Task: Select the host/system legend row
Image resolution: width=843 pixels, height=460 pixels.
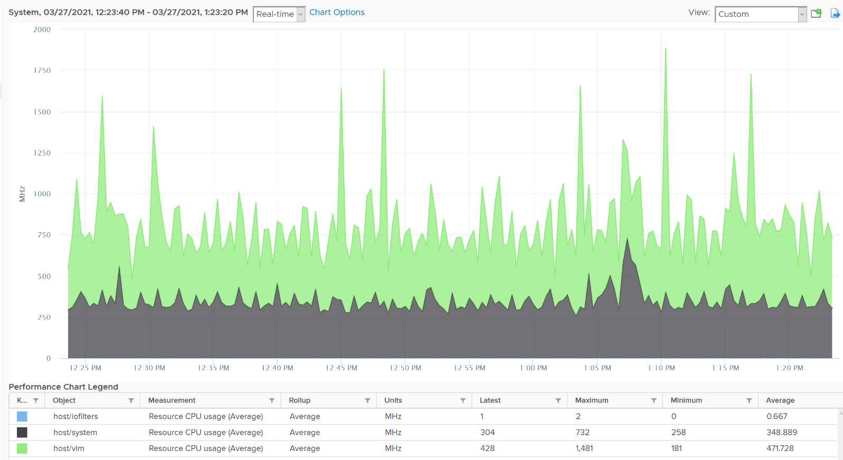Action: 423,433
